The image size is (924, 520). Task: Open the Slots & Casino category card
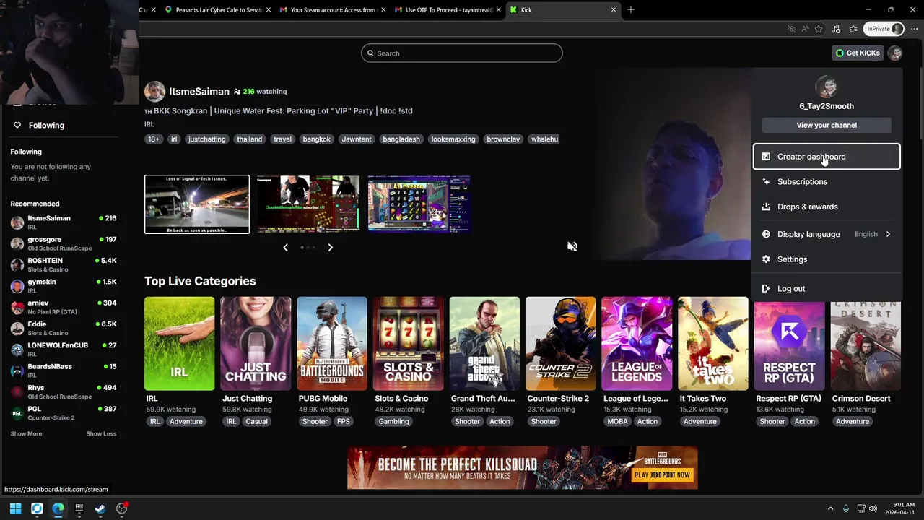[x=408, y=344]
